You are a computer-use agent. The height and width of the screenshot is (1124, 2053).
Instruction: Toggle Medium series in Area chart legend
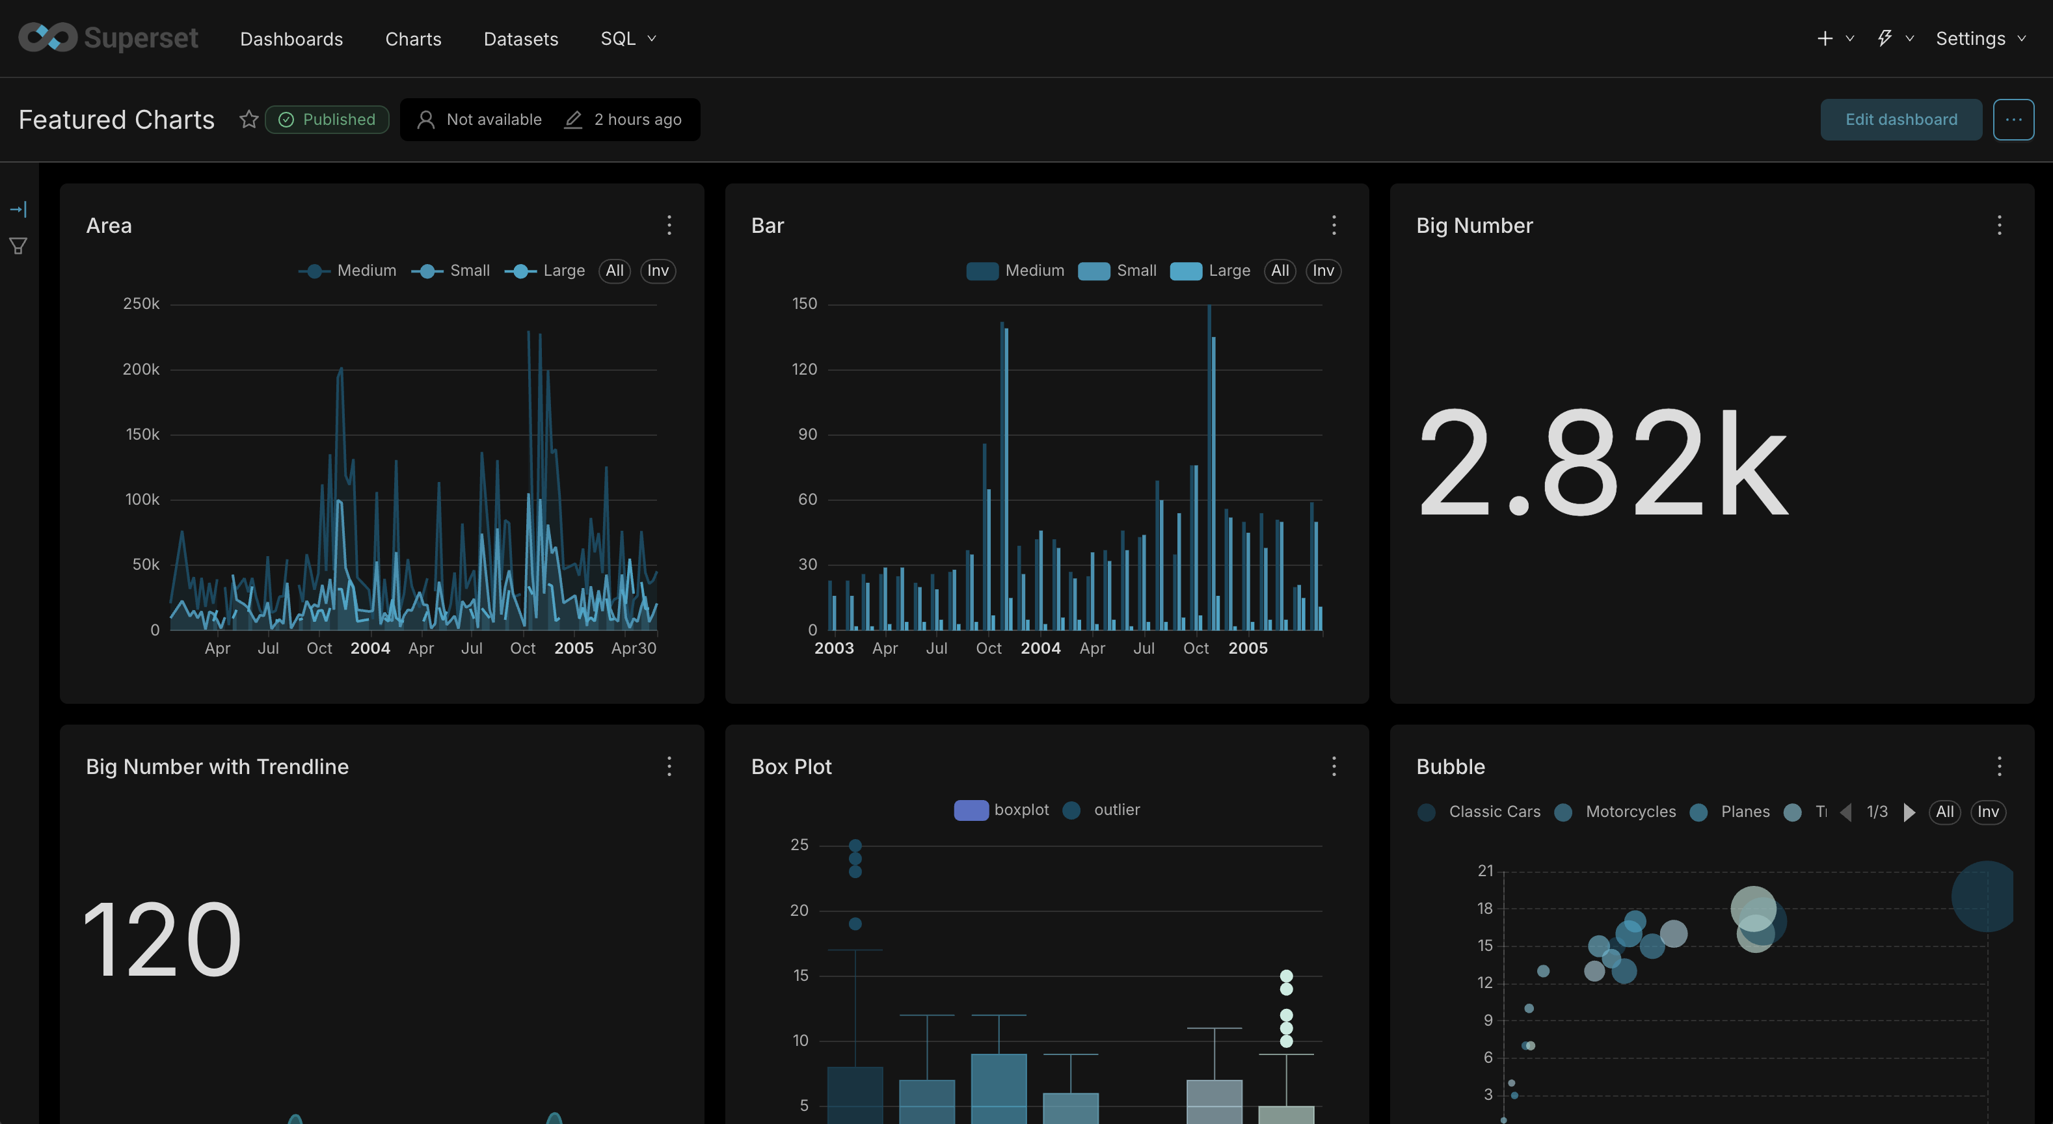coord(347,271)
